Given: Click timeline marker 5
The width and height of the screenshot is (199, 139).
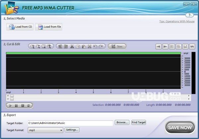Looking at the screenshot, I should coord(94,92).
